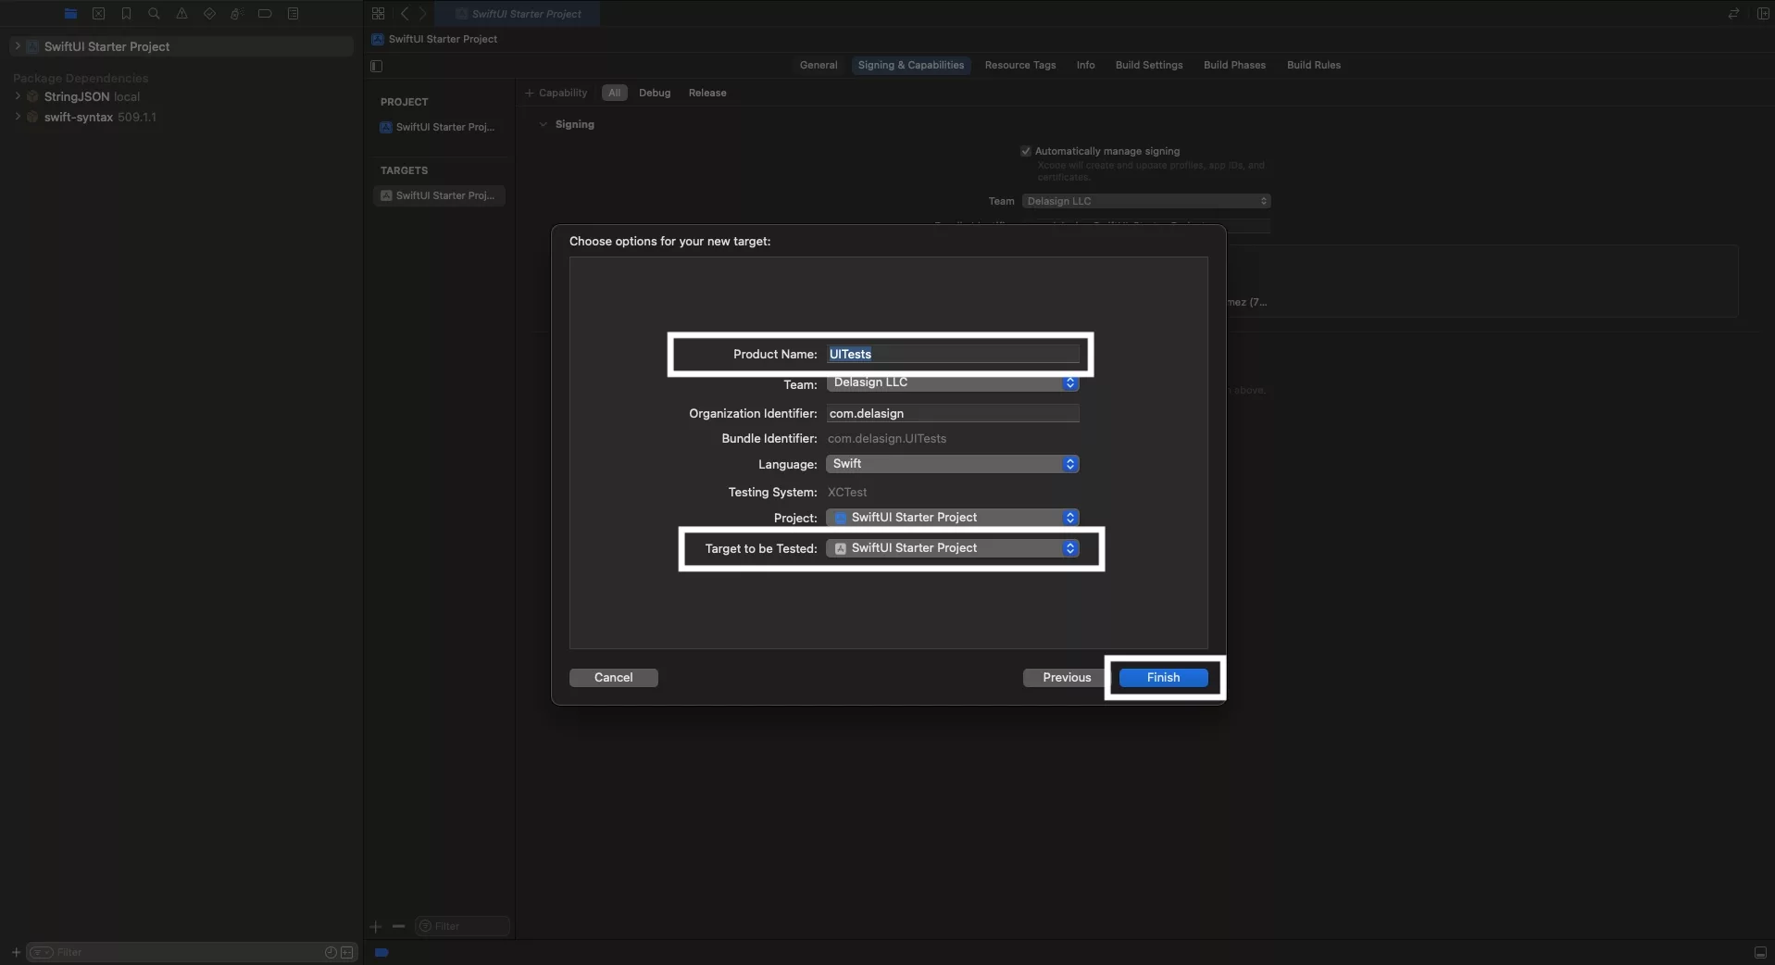The height and width of the screenshot is (965, 1775).
Task: Click the + Capability button
Action: pyautogui.click(x=556, y=93)
